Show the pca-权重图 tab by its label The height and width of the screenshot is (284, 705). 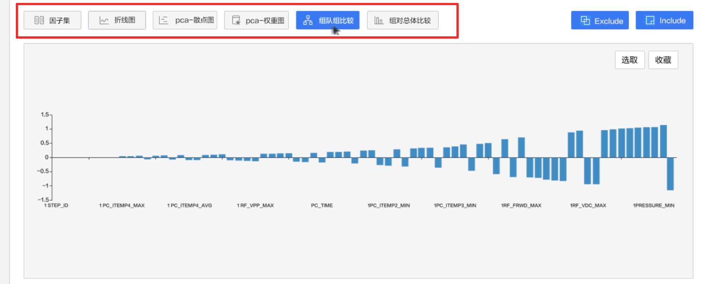click(x=265, y=21)
